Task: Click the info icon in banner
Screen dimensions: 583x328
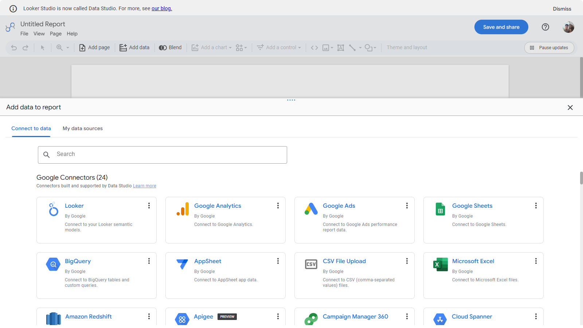Action: pos(13,9)
